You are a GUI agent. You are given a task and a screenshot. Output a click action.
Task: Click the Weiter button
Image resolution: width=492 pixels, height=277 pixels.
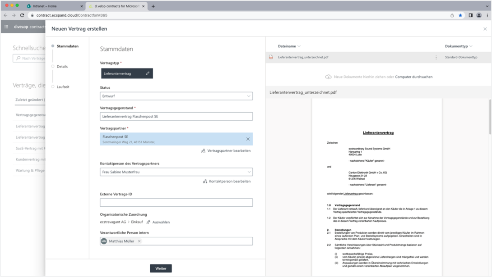[x=161, y=268]
